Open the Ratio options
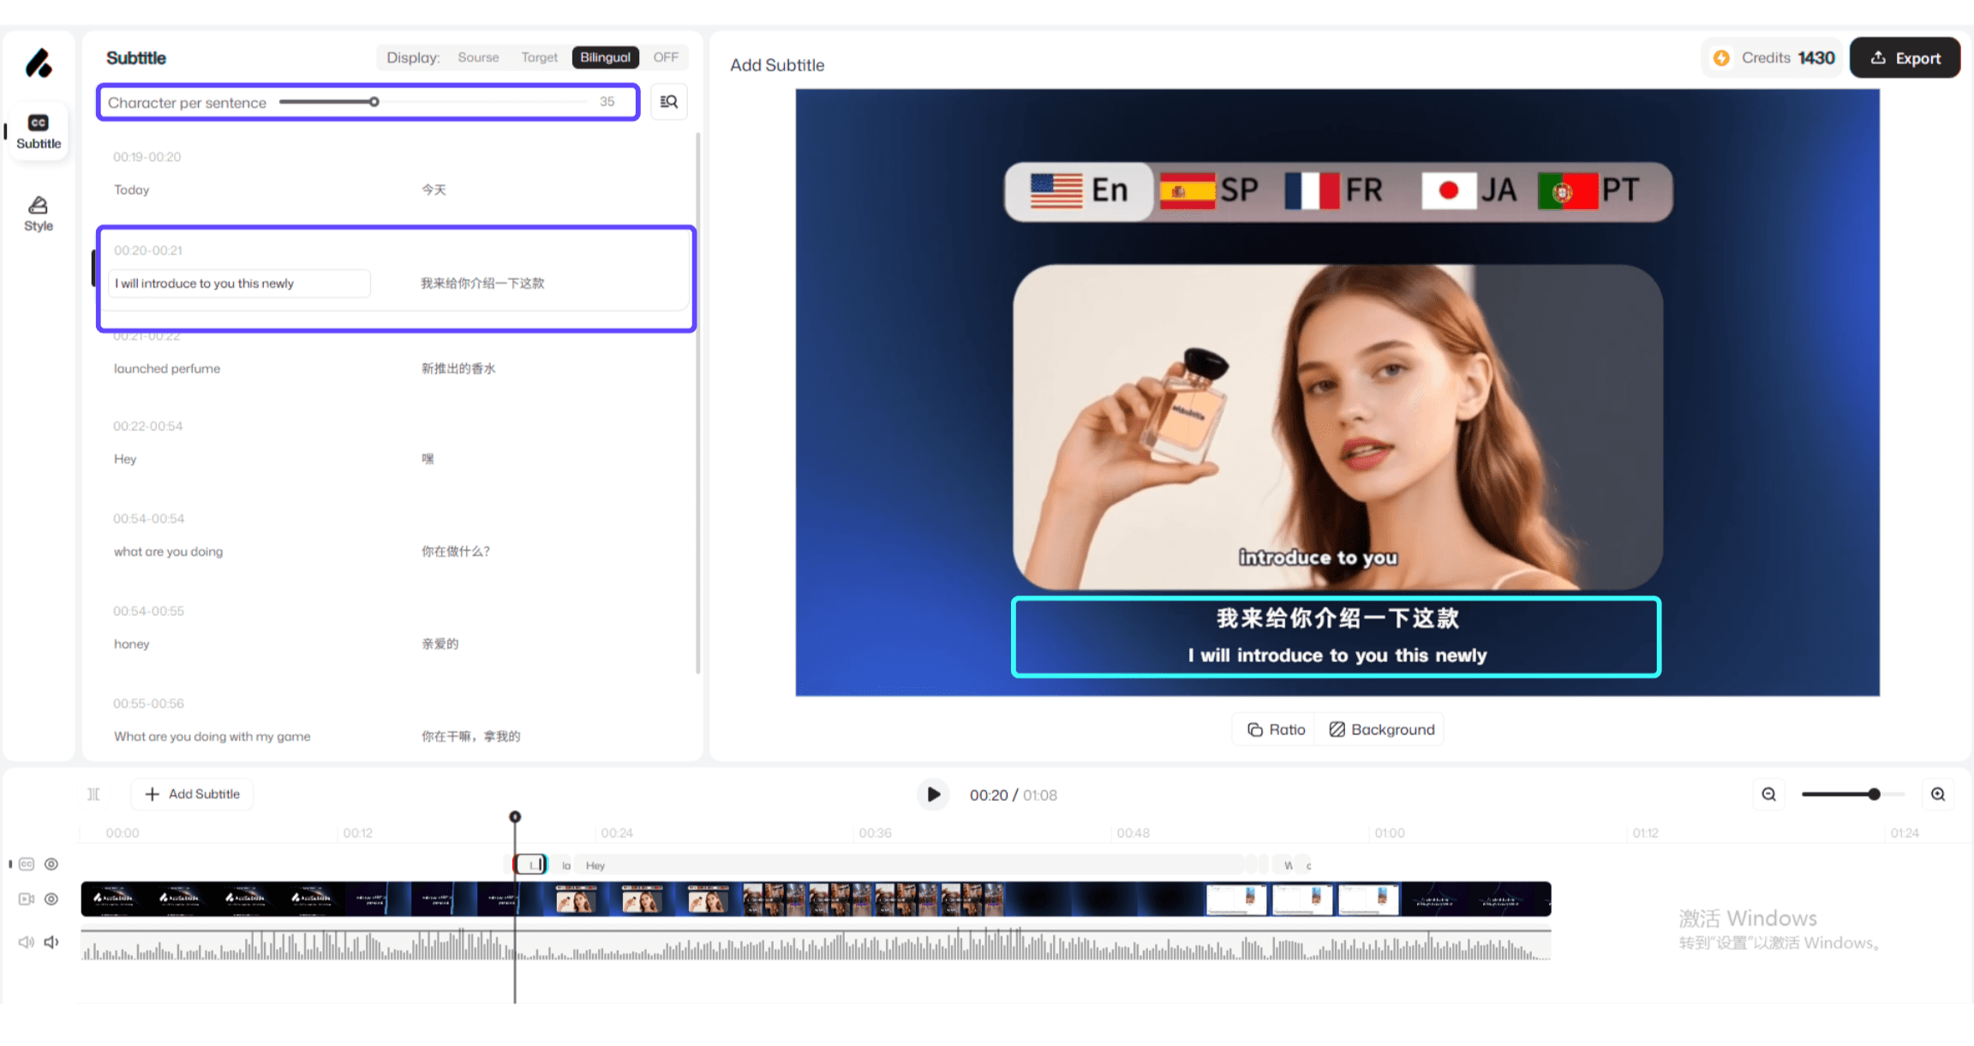This screenshot has width=1974, height=1046. click(x=1276, y=729)
